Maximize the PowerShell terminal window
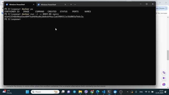Viewport: 169px width, 95px height. point(147,4)
